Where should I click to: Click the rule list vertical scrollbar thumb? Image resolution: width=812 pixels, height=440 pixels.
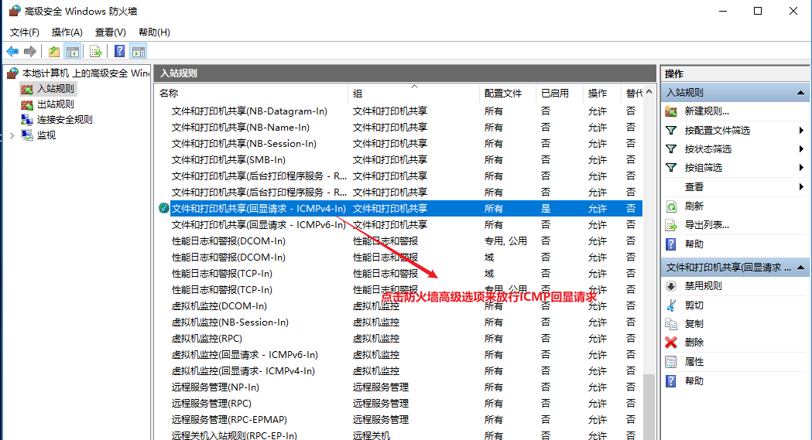click(x=649, y=408)
